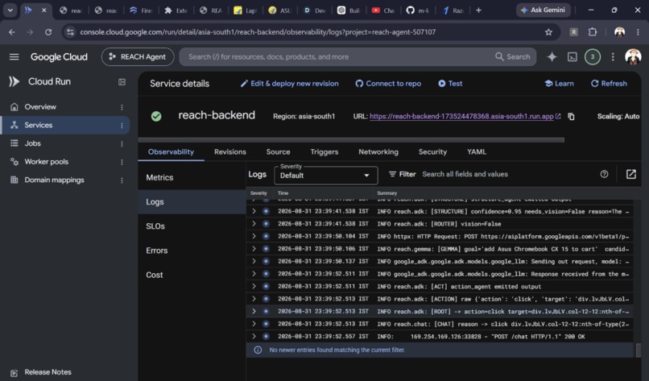Click the Refresh button
649x381 pixels.
coord(609,83)
